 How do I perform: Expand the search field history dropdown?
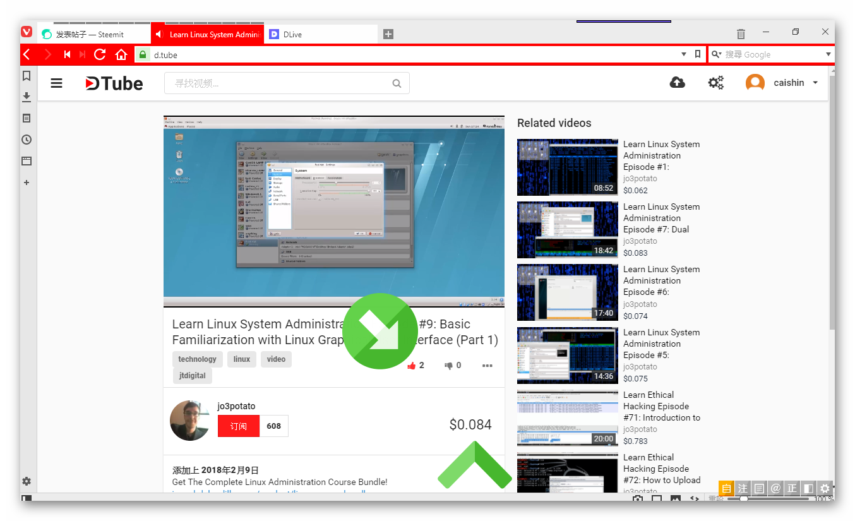828,54
